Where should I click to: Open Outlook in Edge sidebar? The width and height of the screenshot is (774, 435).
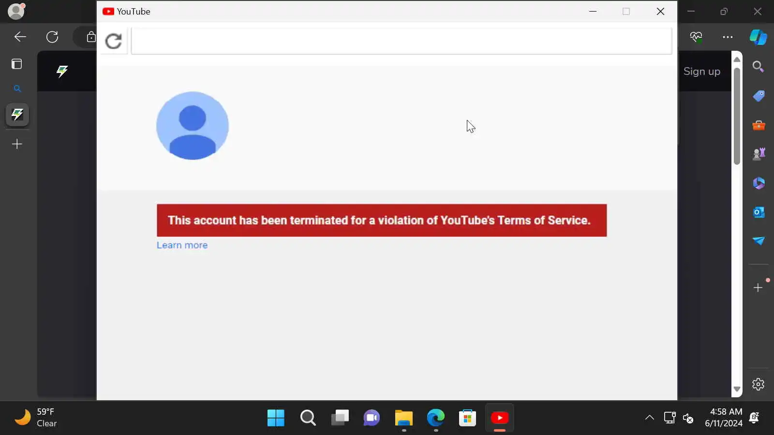759,212
